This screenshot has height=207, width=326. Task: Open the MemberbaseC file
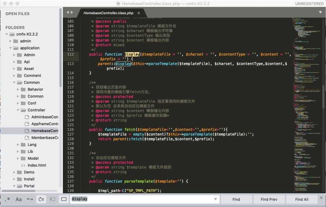click(x=45, y=138)
